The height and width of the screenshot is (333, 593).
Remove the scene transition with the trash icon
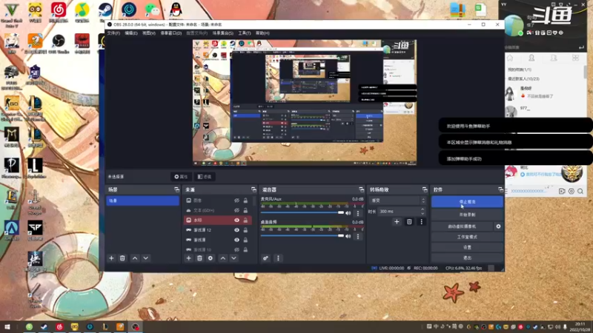tap(409, 222)
